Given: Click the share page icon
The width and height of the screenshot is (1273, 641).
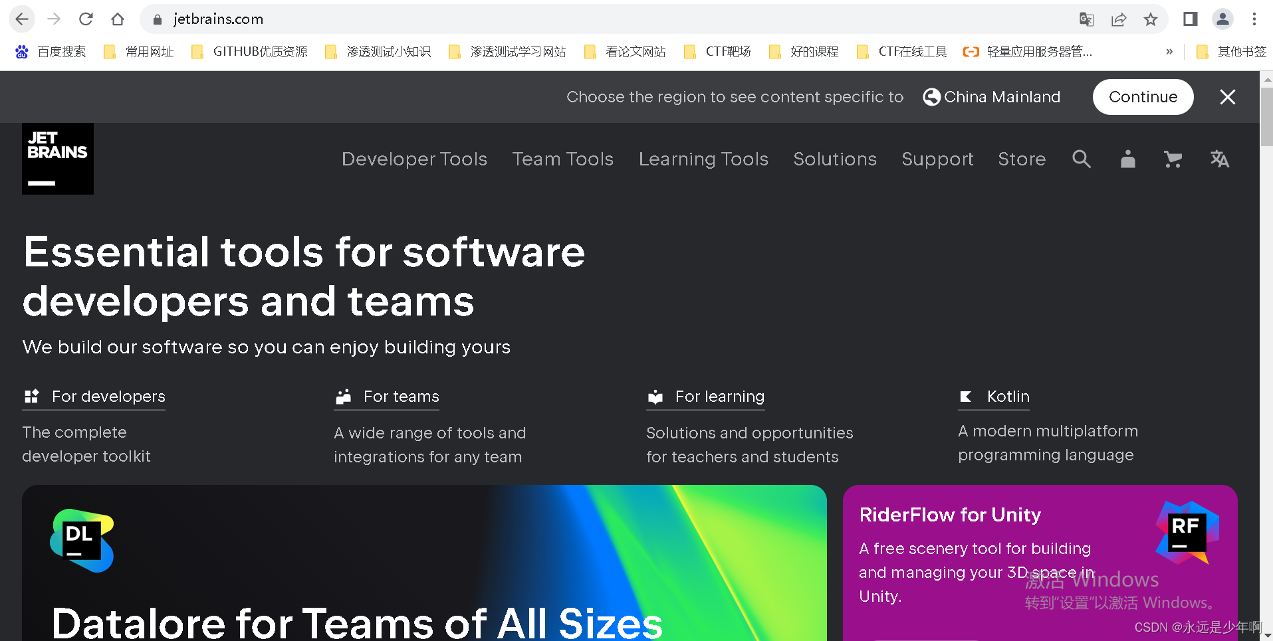Looking at the screenshot, I should point(1119,19).
